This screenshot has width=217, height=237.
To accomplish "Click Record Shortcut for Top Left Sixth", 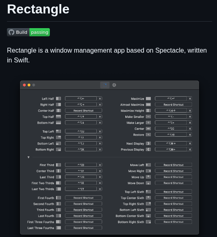I will 173,192.
